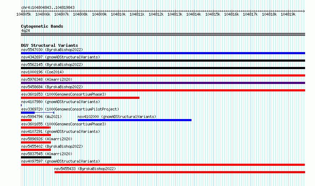This screenshot has height=186, width=315.
Task: Click the 104819k ruler position
Action: click(x=288, y=14)
